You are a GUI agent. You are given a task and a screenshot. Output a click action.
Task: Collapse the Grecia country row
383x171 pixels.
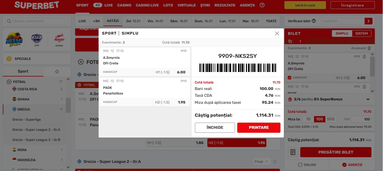pyautogui.click(x=34, y=109)
